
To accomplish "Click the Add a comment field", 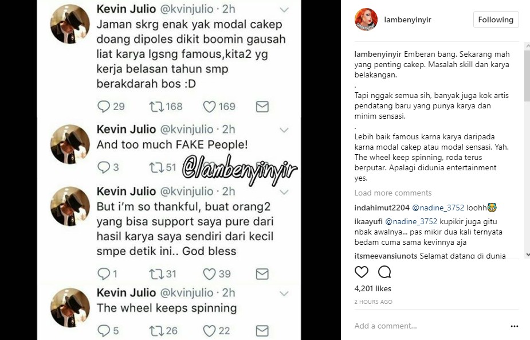I will [x=429, y=326].
